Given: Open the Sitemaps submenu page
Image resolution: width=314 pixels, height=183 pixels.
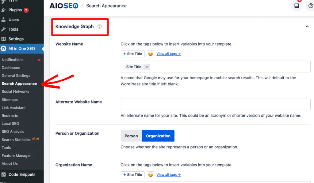Looking at the screenshot, I should point(10,100).
